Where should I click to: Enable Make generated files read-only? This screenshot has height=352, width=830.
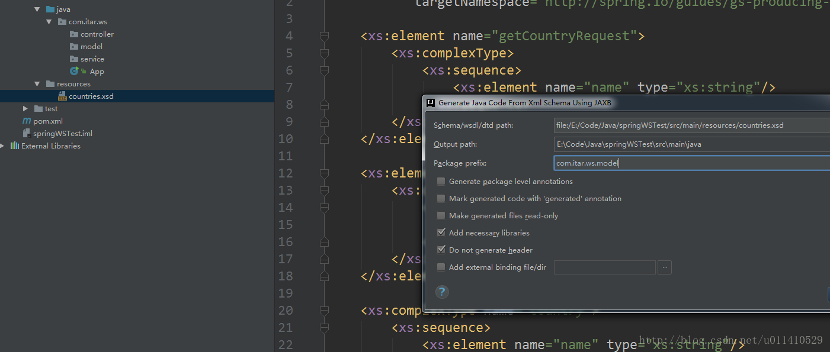[x=441, y=216]
